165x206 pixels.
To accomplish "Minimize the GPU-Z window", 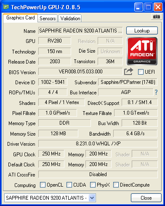I will coord(138,7).
